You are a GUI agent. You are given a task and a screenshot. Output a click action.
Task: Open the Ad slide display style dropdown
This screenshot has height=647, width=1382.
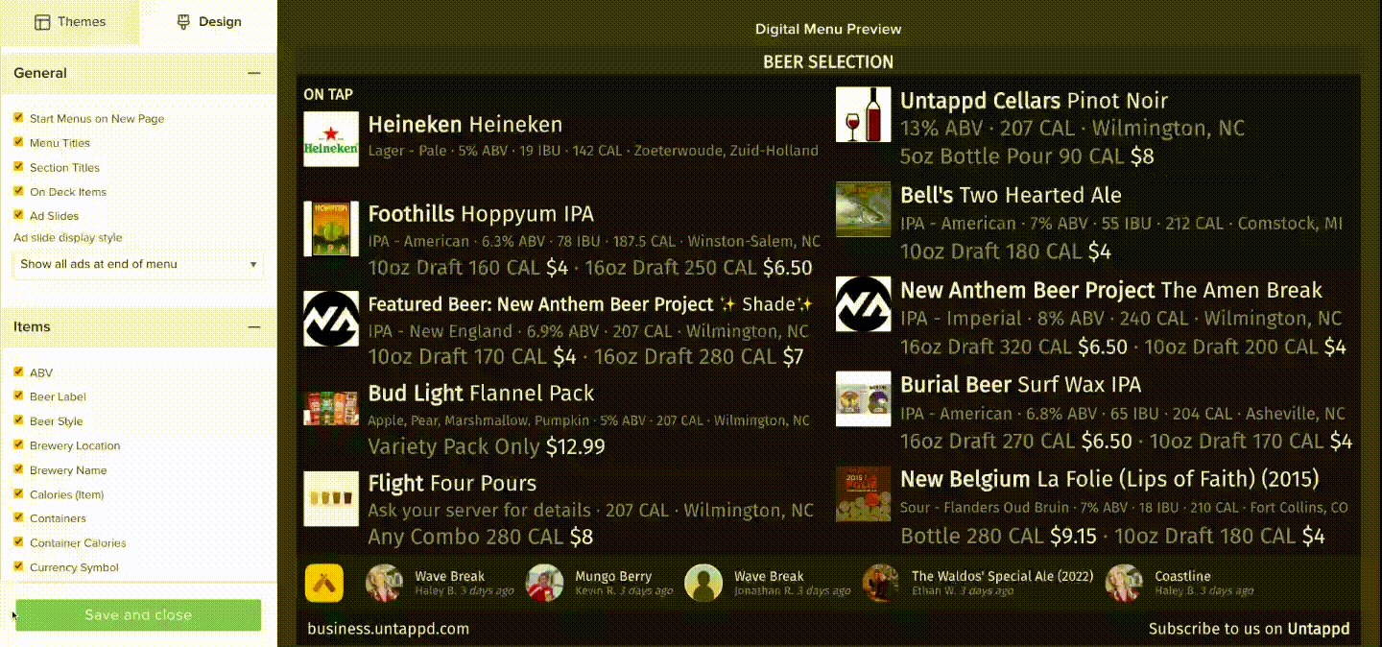pos(139,264)
